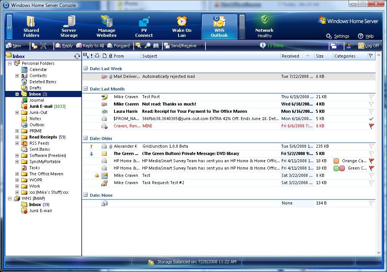Click the Orange Category color swatch
The image size is (387, 272).
point(336,161)
